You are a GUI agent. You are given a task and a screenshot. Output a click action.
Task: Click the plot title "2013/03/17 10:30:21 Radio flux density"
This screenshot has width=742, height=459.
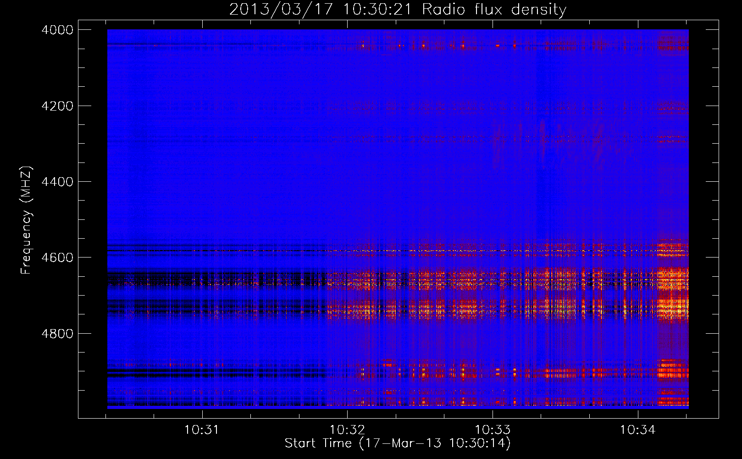[x=398, y=10]
